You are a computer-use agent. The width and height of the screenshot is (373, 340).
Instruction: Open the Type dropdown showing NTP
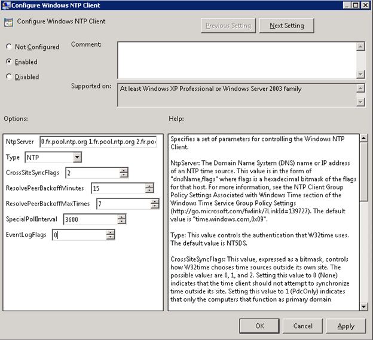click(77, 157)
